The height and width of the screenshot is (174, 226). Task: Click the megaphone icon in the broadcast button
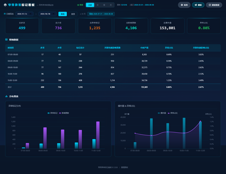pyautogui.click(x=196, y=5)
